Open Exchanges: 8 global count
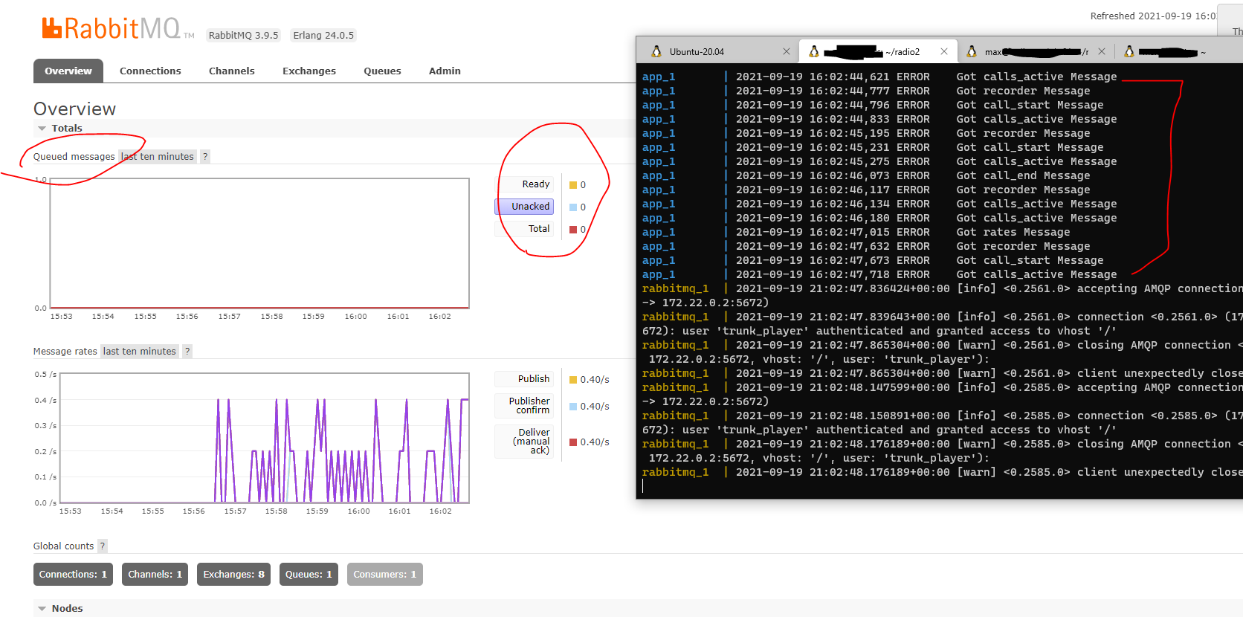The image size is (1243, 617). point(233,575)
